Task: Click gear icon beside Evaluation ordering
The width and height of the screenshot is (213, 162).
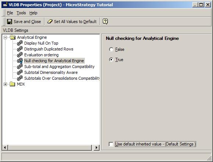Action: 20,55
